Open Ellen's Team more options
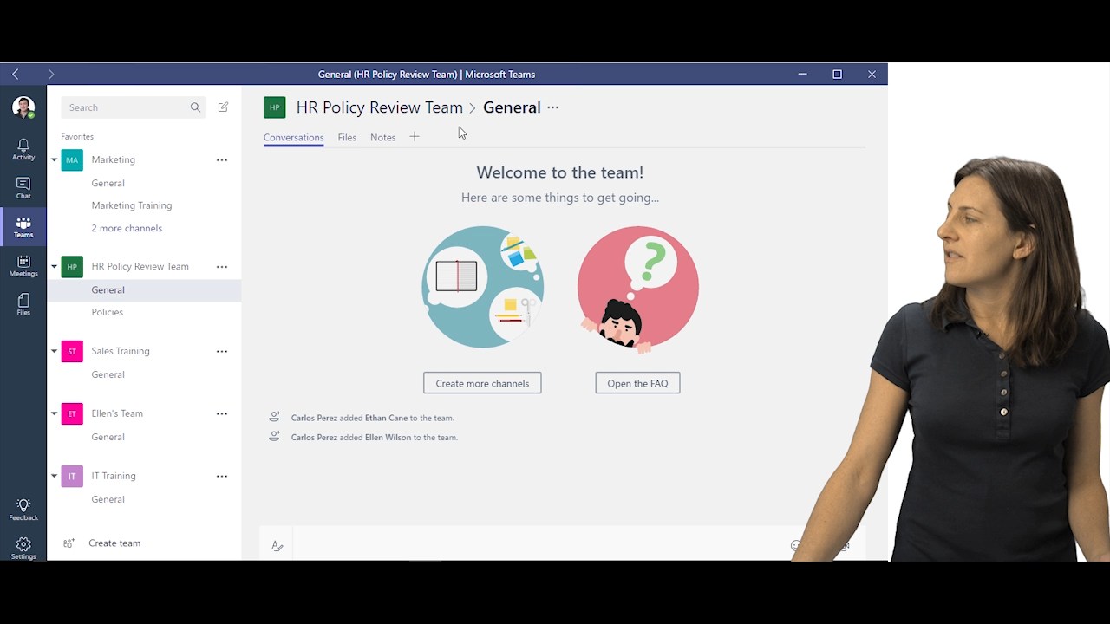 point(222,414)
